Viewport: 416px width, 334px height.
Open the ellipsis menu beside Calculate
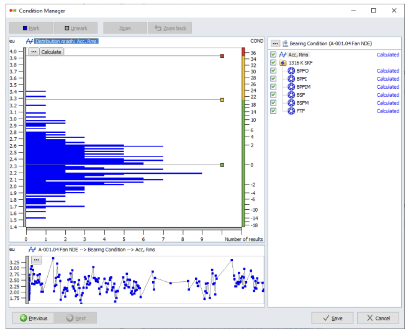click(x=34, y=52)
